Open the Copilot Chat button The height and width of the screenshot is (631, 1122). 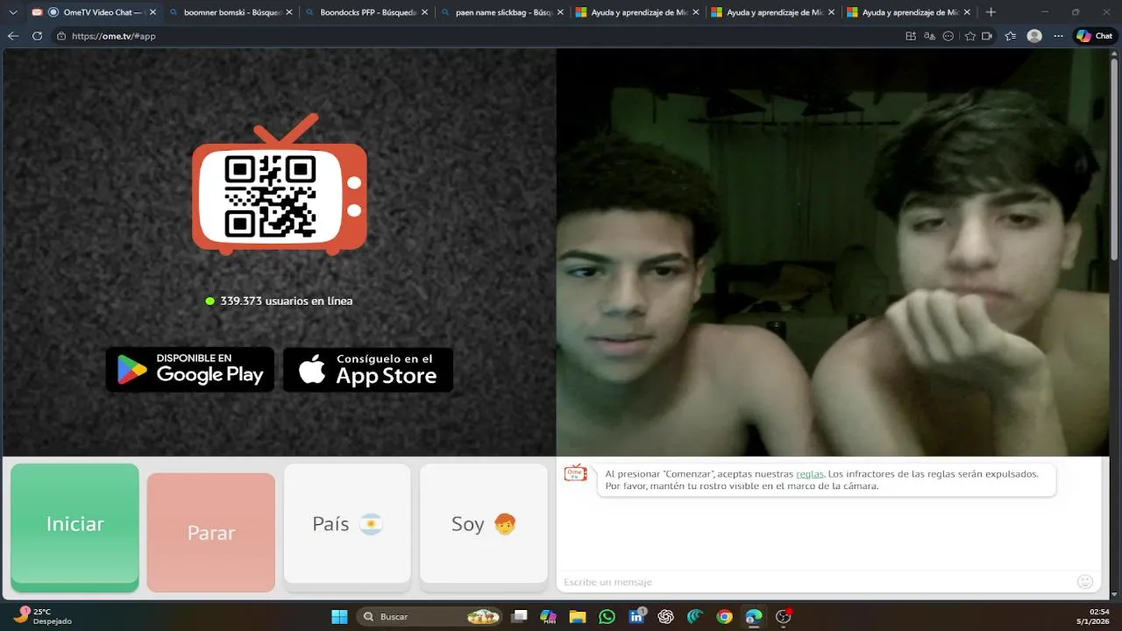click(1095, 36)
